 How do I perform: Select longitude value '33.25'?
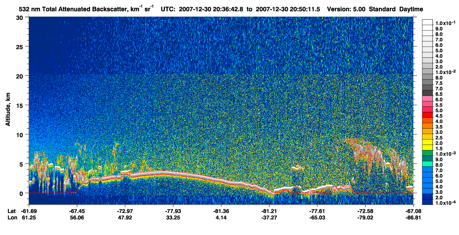[x=173, y=218]
